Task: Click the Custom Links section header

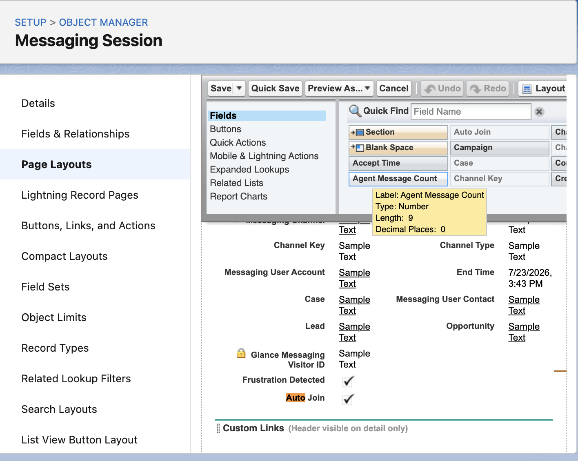Action: click(253, 428)
